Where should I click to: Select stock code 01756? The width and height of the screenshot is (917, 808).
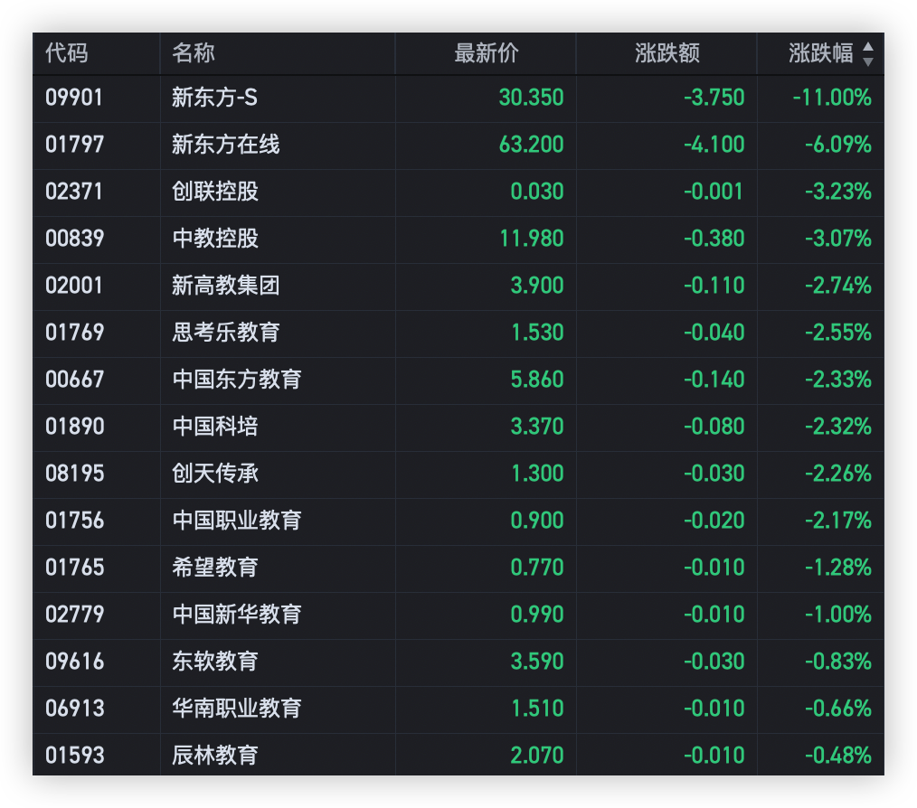(x=74, y=521)
